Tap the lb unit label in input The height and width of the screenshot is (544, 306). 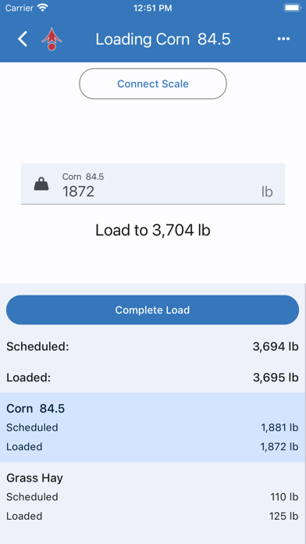coord(267,191)
